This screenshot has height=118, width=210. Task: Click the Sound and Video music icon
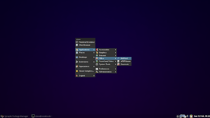pos(97,61)
